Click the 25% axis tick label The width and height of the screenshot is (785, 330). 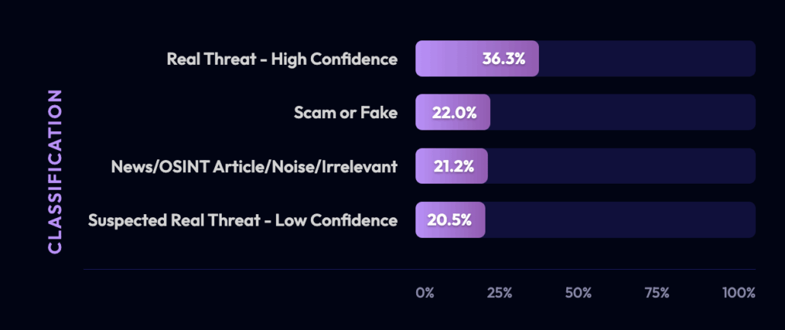pos(500,293)
